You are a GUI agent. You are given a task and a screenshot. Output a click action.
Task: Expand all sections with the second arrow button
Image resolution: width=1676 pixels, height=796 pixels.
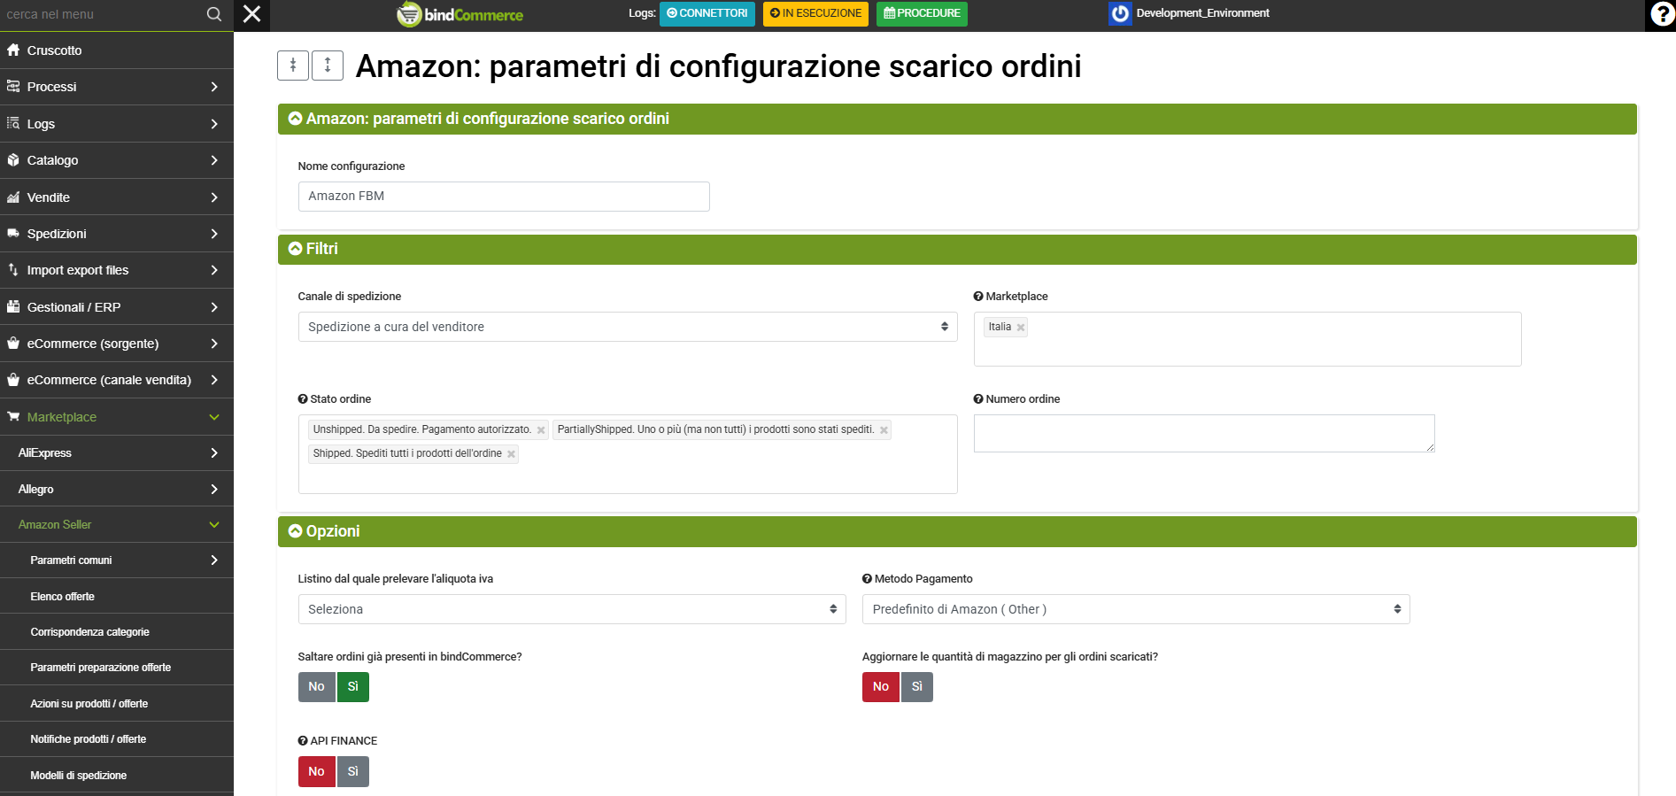(x=328, y=66)
